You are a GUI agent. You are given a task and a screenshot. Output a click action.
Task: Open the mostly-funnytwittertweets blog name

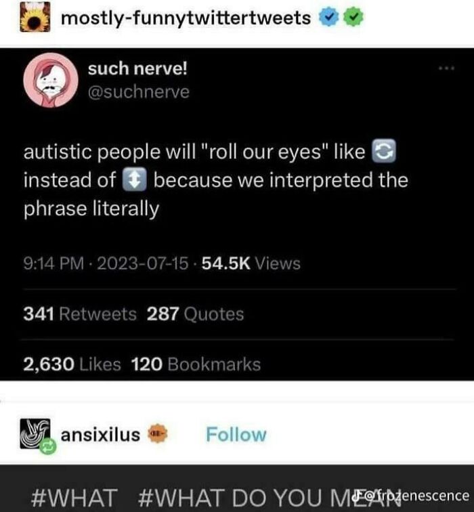click(x=186, y=18)
